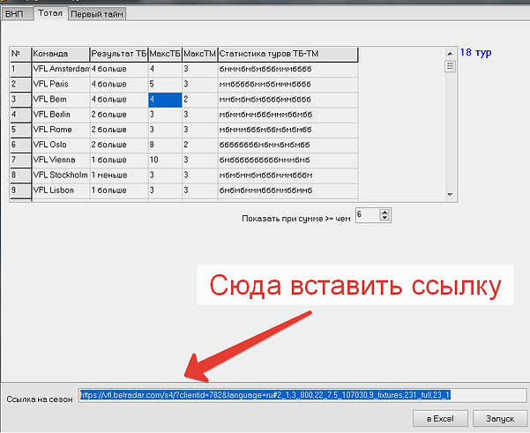Switch to the ВНП tab
530x433 pixels.
coord(18,13)
